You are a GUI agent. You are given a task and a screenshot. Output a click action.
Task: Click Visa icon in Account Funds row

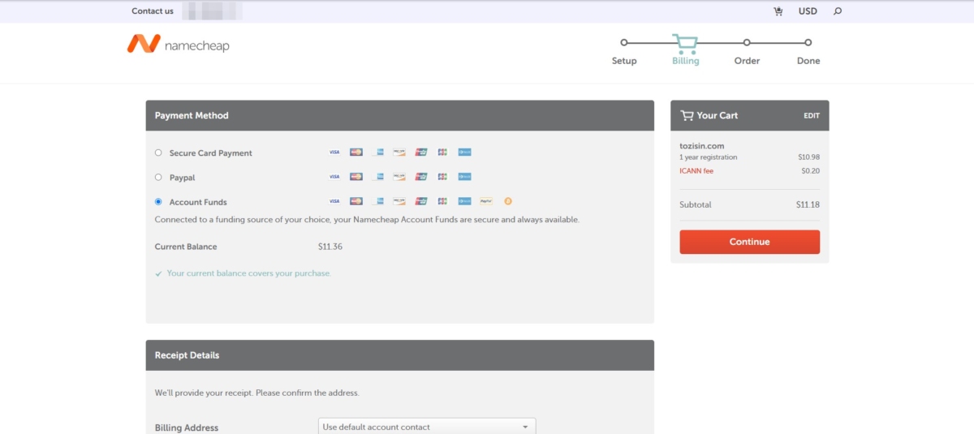[x=334, y=200]
